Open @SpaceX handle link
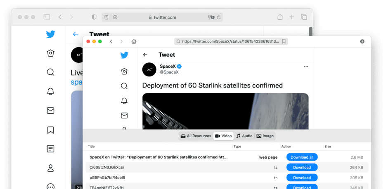This screenshot has height=189, width=388. tap(169, 72)
